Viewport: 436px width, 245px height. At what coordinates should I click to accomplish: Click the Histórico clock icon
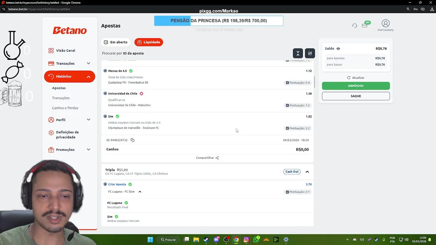(x=51, y=77)
